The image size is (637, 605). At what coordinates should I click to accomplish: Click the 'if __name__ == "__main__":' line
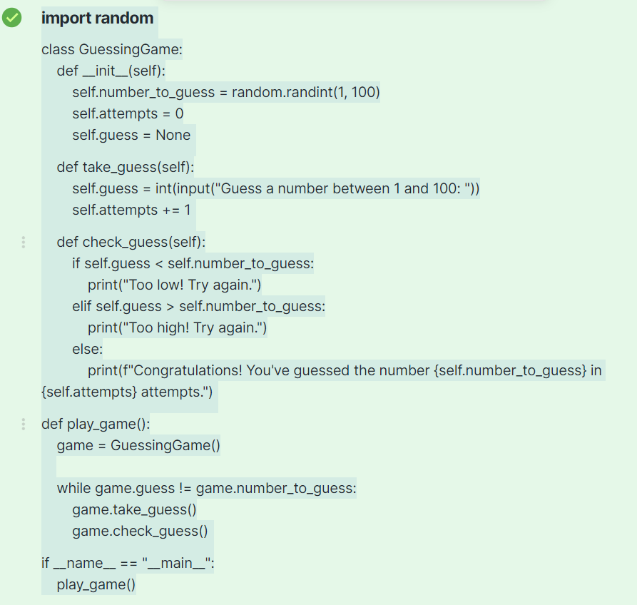(x=128, y=564)
